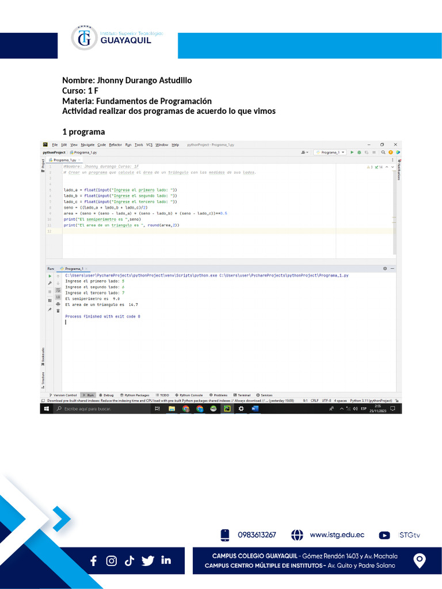
Task: Click the Add User/Code With Me icon
Action: click(x=303, y=152)
